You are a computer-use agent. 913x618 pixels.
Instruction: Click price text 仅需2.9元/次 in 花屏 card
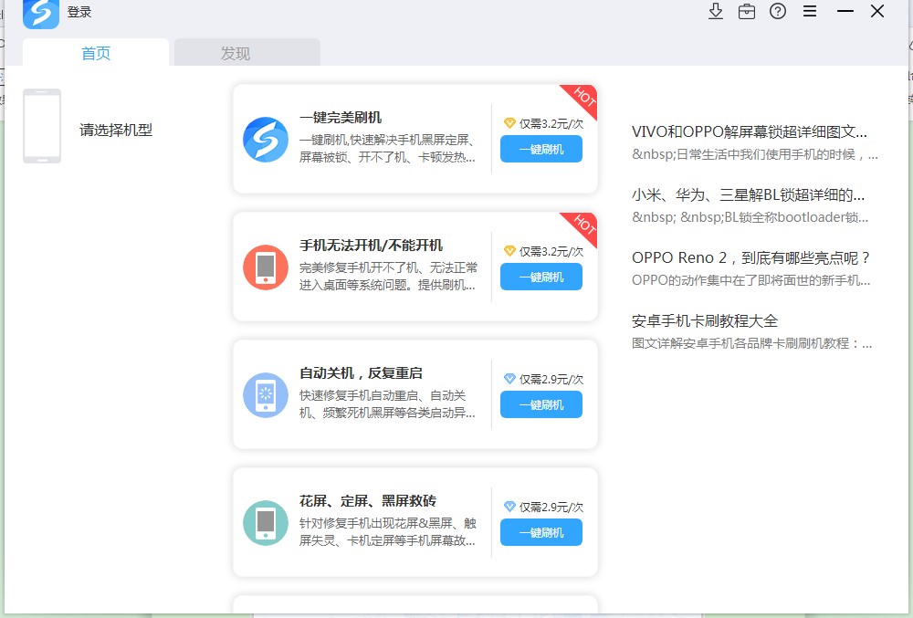(x=551, y=507)
